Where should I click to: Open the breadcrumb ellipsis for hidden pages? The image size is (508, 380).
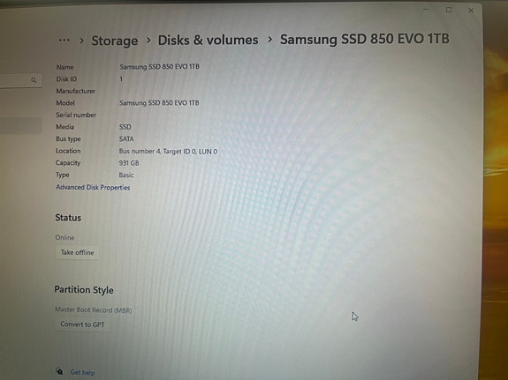point(64,41)
